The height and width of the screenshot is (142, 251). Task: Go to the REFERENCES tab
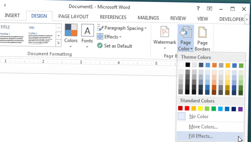(113, 17)
